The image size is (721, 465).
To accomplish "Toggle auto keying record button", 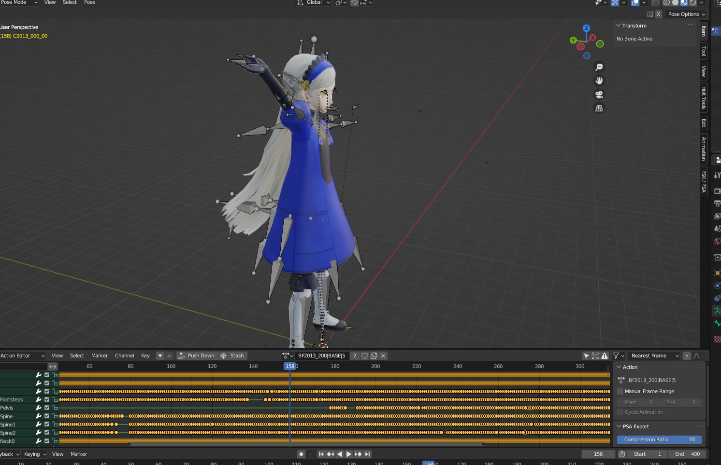I will point(301,454).
